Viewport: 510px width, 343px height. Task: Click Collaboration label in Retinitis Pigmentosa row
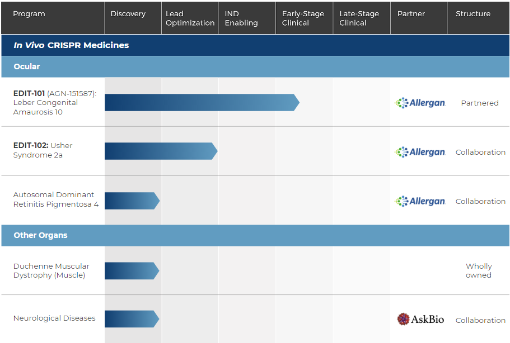[x=480, y=201]
